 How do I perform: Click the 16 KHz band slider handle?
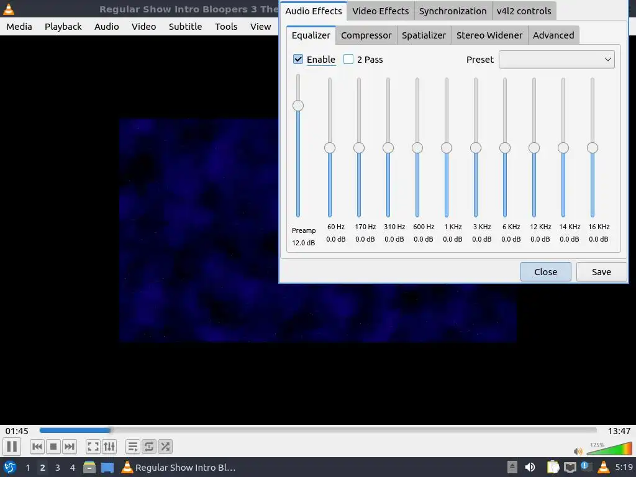pyautogui.click(x=593, y=148)
